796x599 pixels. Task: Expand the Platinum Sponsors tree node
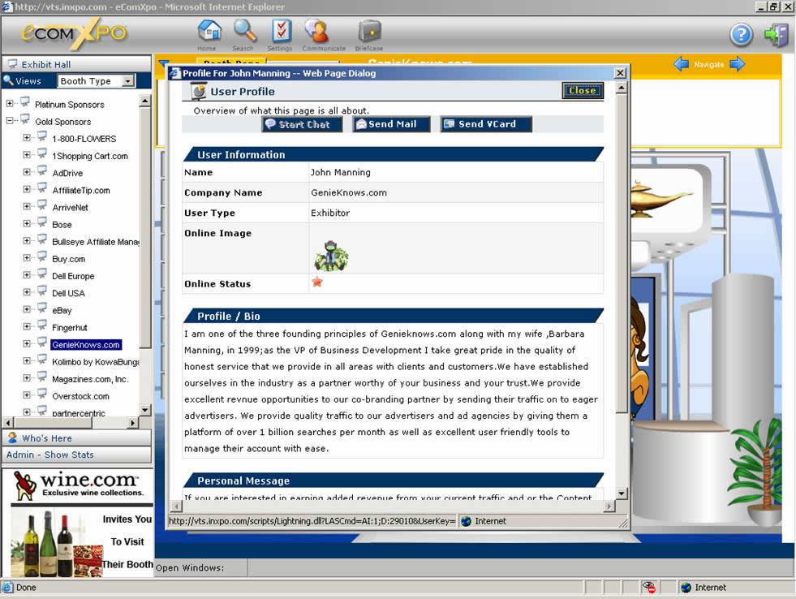[x=10, y=104]
